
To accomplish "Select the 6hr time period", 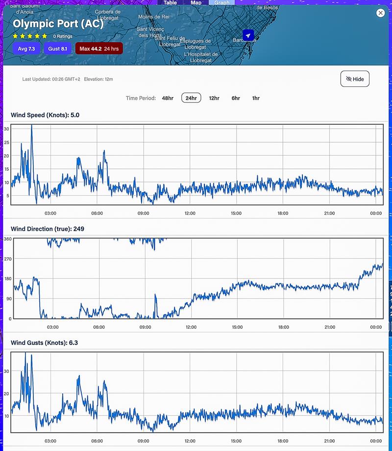I will point(236,98).
